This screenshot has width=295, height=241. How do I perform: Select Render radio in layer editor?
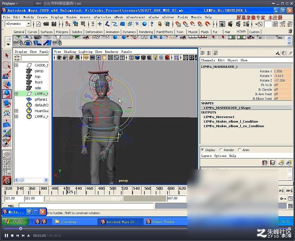click(x=221, y=150)
